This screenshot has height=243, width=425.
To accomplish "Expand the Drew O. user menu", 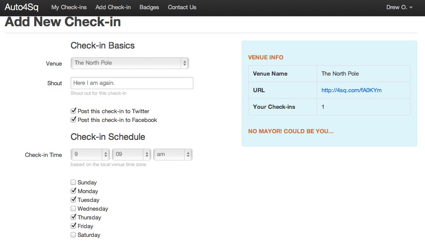I will 399,7.
